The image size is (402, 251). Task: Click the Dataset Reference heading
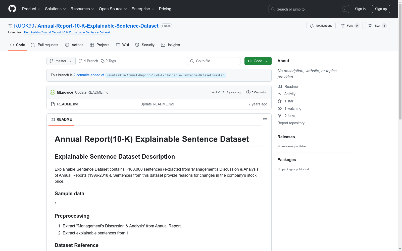click(x=77, y=245)
